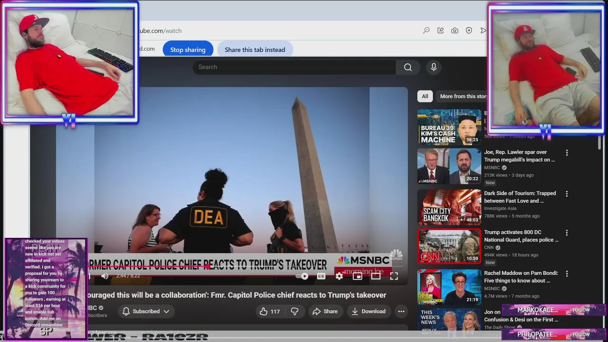The height and width of the screenshot is (342, 608).
Task: Open the Dark Side of Tourism video title
Action: [x=520, y=197]
